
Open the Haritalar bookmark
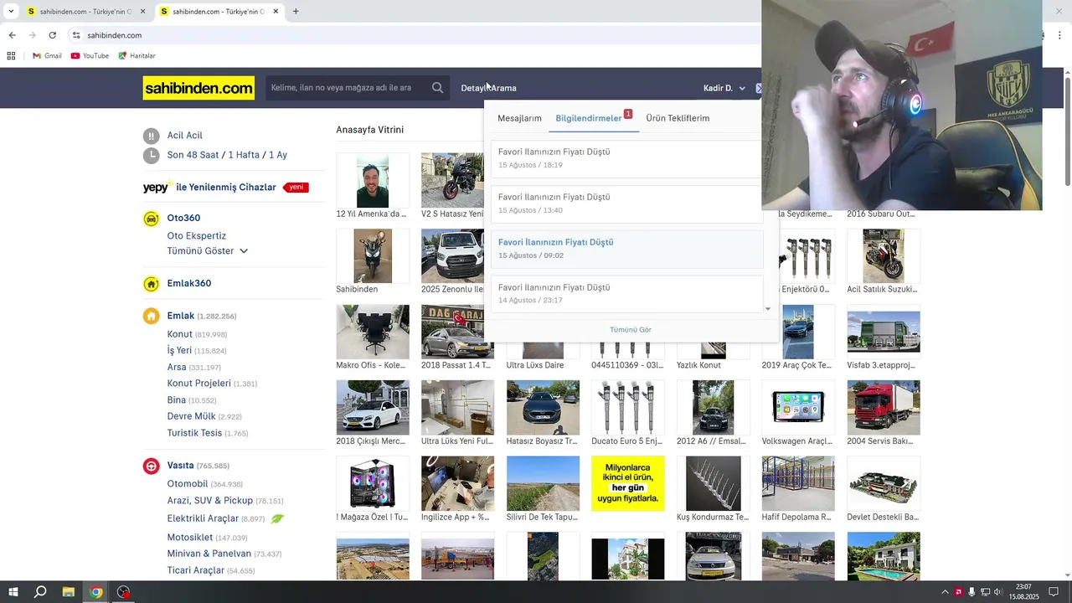point(137,56)
